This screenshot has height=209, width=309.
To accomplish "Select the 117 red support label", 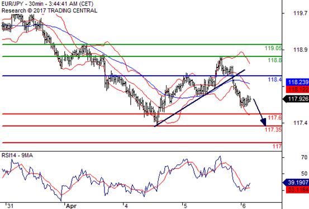I will (x=277, y=146).
